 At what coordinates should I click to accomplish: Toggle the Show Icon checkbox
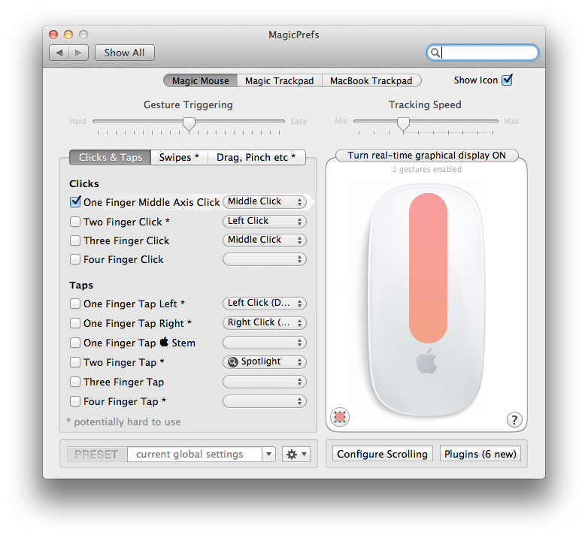click(x=507, y=80)
